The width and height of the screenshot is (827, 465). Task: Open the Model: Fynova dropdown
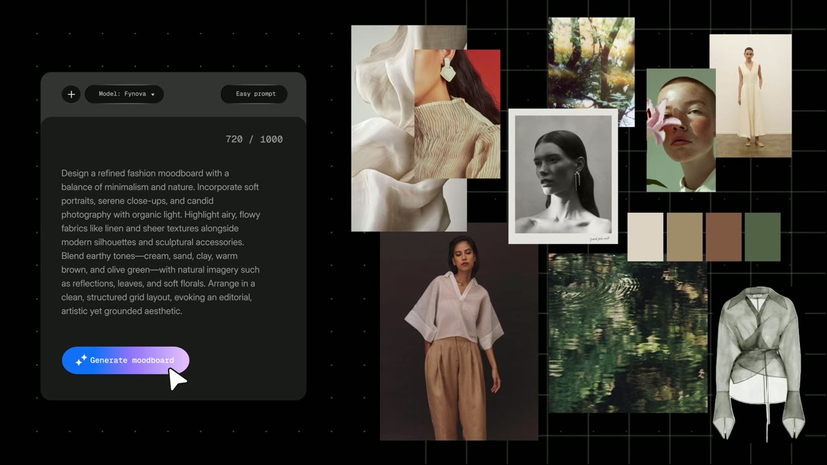pos(124,94)
